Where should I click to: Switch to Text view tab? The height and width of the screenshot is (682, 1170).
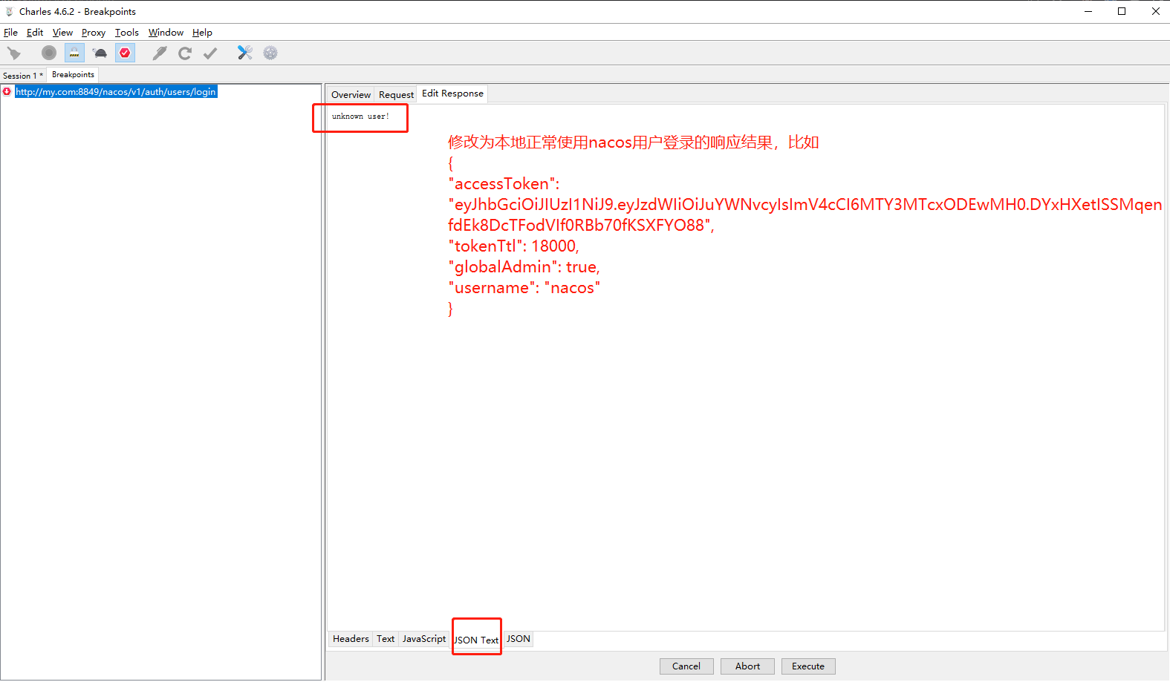pos(386,639)
